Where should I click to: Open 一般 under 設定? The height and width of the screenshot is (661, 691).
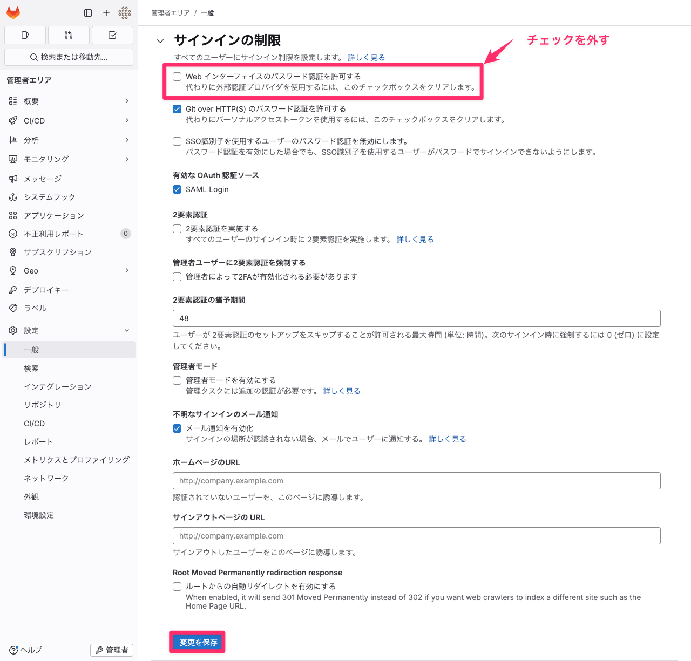click(x=69, y=350)
